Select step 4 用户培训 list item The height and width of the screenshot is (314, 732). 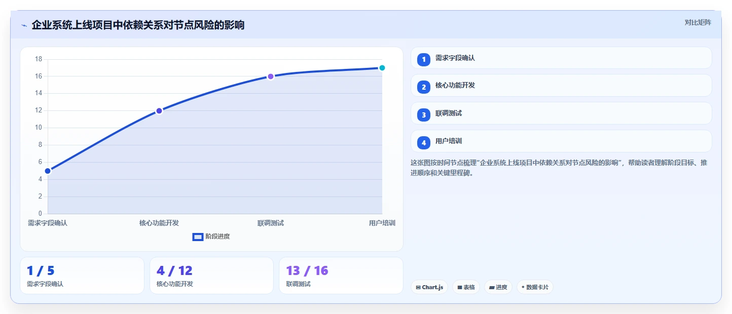[561, 141]
